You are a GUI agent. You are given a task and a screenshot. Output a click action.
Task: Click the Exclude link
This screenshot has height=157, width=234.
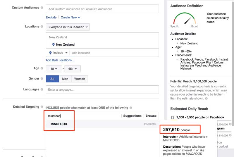[51, 17]
